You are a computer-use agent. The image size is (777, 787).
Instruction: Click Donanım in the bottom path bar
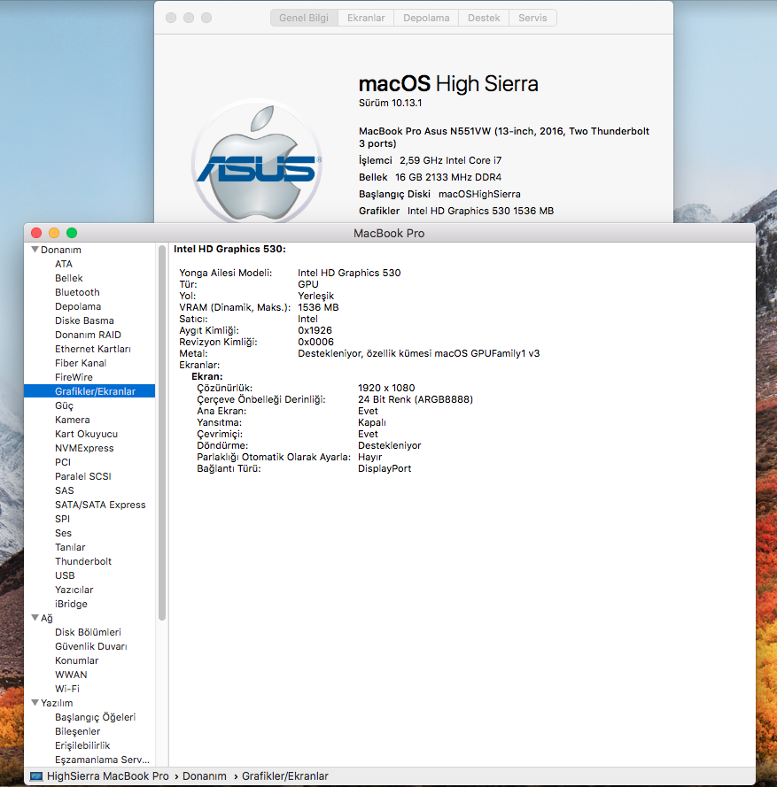206,776
